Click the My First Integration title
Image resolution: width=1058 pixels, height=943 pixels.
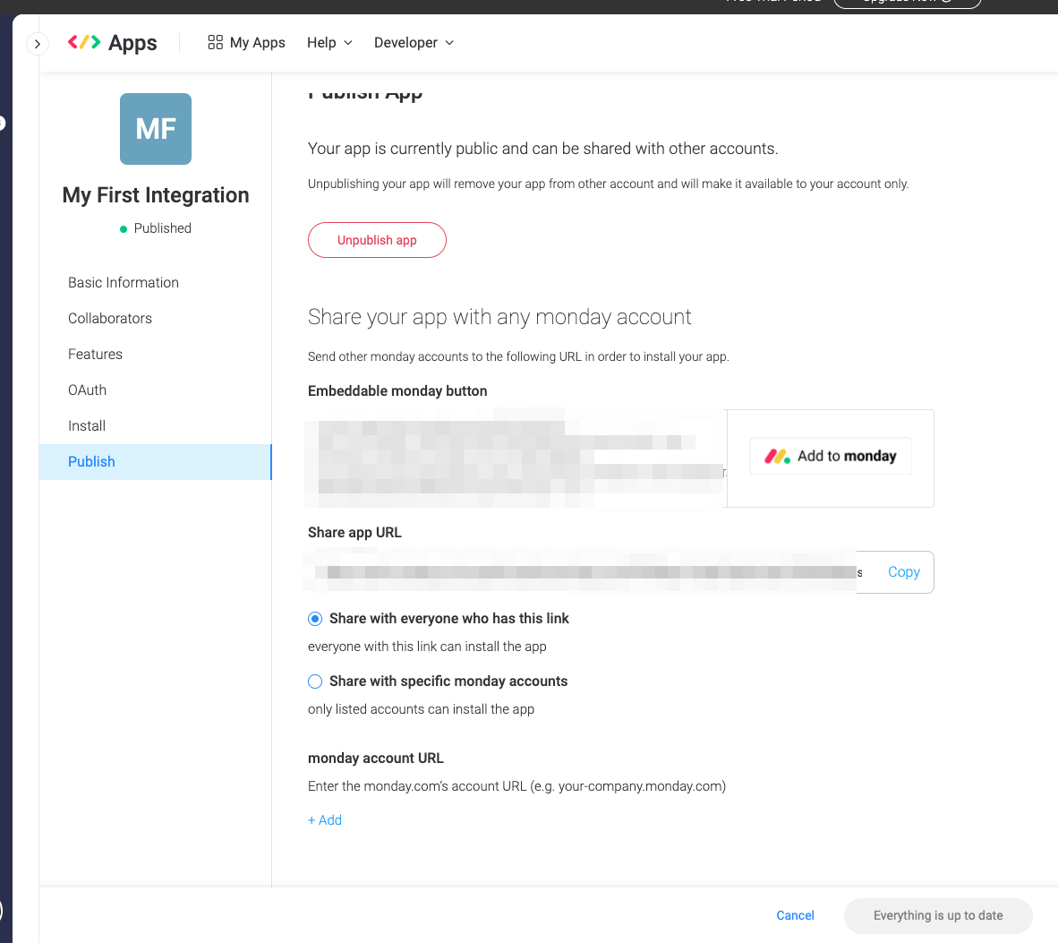156,195
